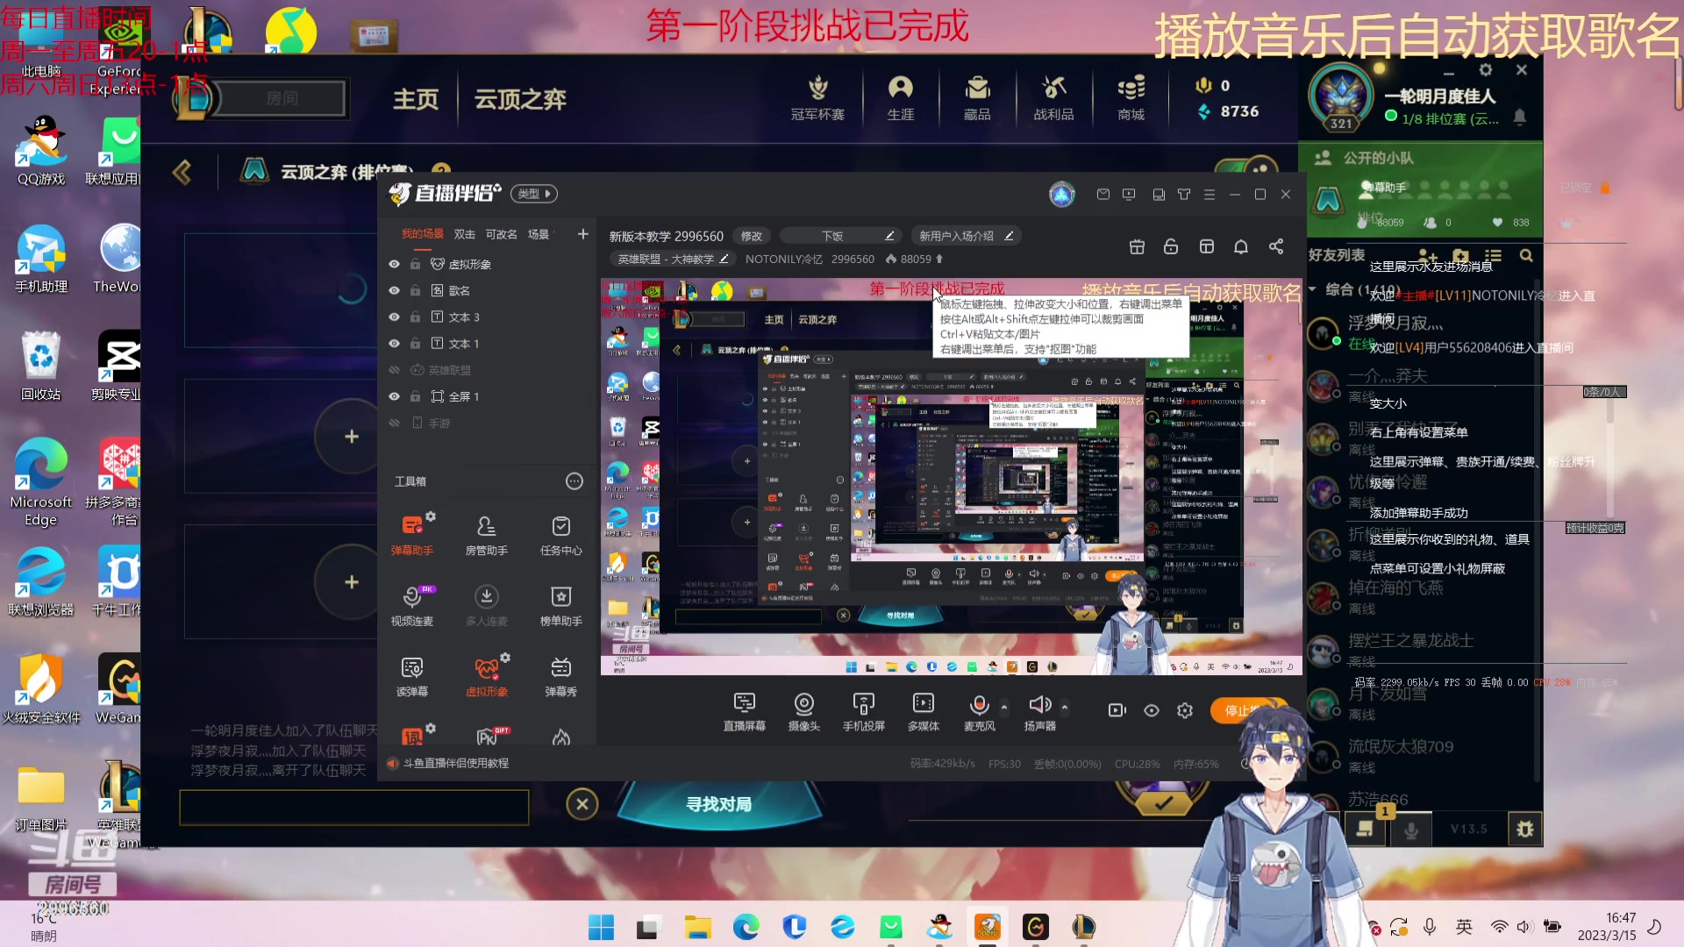Show the hidden 英雄联盟 source layer

(x=394, y=370)
